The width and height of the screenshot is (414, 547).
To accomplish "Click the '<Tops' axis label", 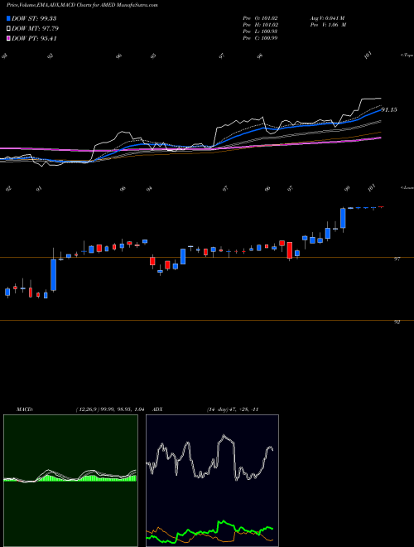I will coord(407,56).
